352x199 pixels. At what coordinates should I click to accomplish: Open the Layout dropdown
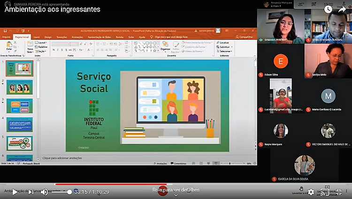(x=41, y=43)
